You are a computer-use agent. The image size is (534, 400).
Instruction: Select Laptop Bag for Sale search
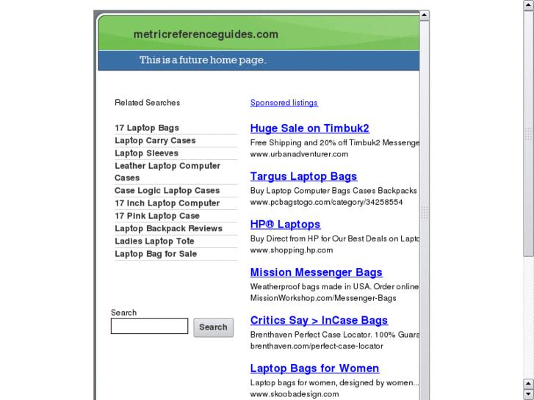pos(156,254)
